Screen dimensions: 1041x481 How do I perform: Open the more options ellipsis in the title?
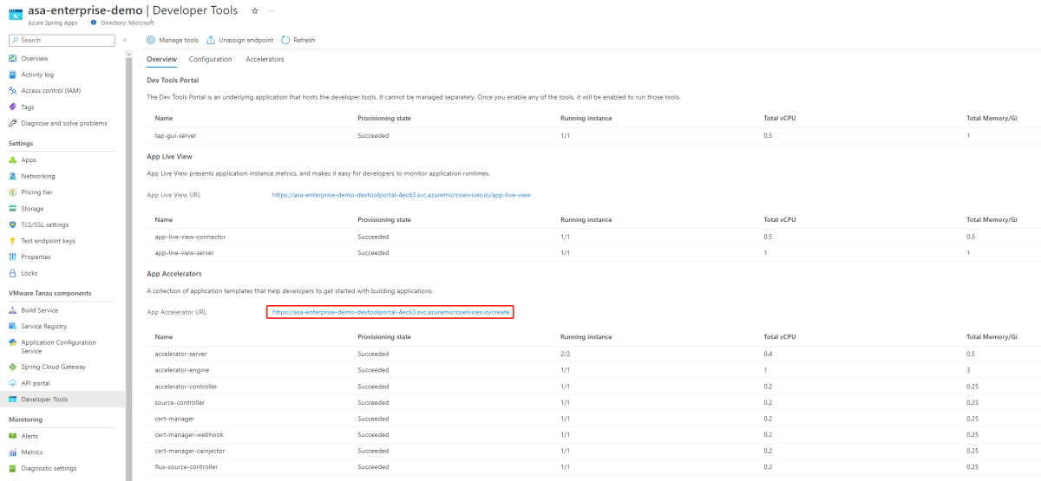click(271, 10)
